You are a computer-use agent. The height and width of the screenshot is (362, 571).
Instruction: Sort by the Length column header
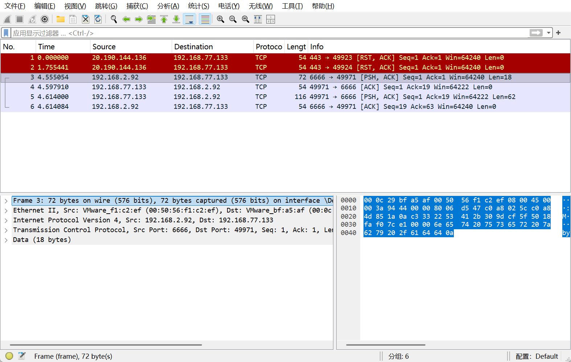click(296, 47)
